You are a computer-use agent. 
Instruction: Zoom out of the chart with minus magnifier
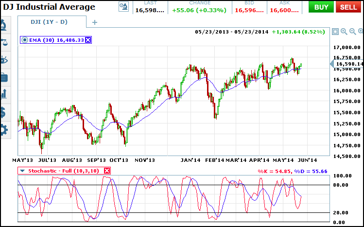pyautogui.click(x=353, y=32)
